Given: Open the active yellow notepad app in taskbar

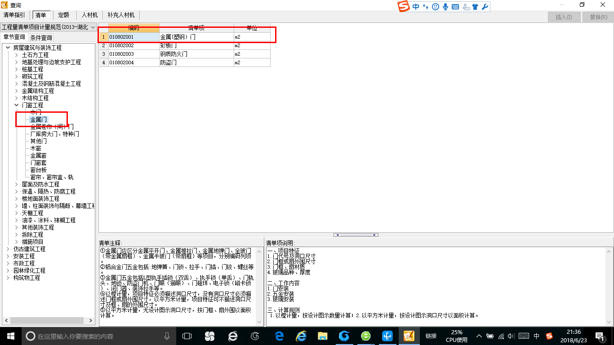Looking at the screenshot, I should tap(409, 336).
